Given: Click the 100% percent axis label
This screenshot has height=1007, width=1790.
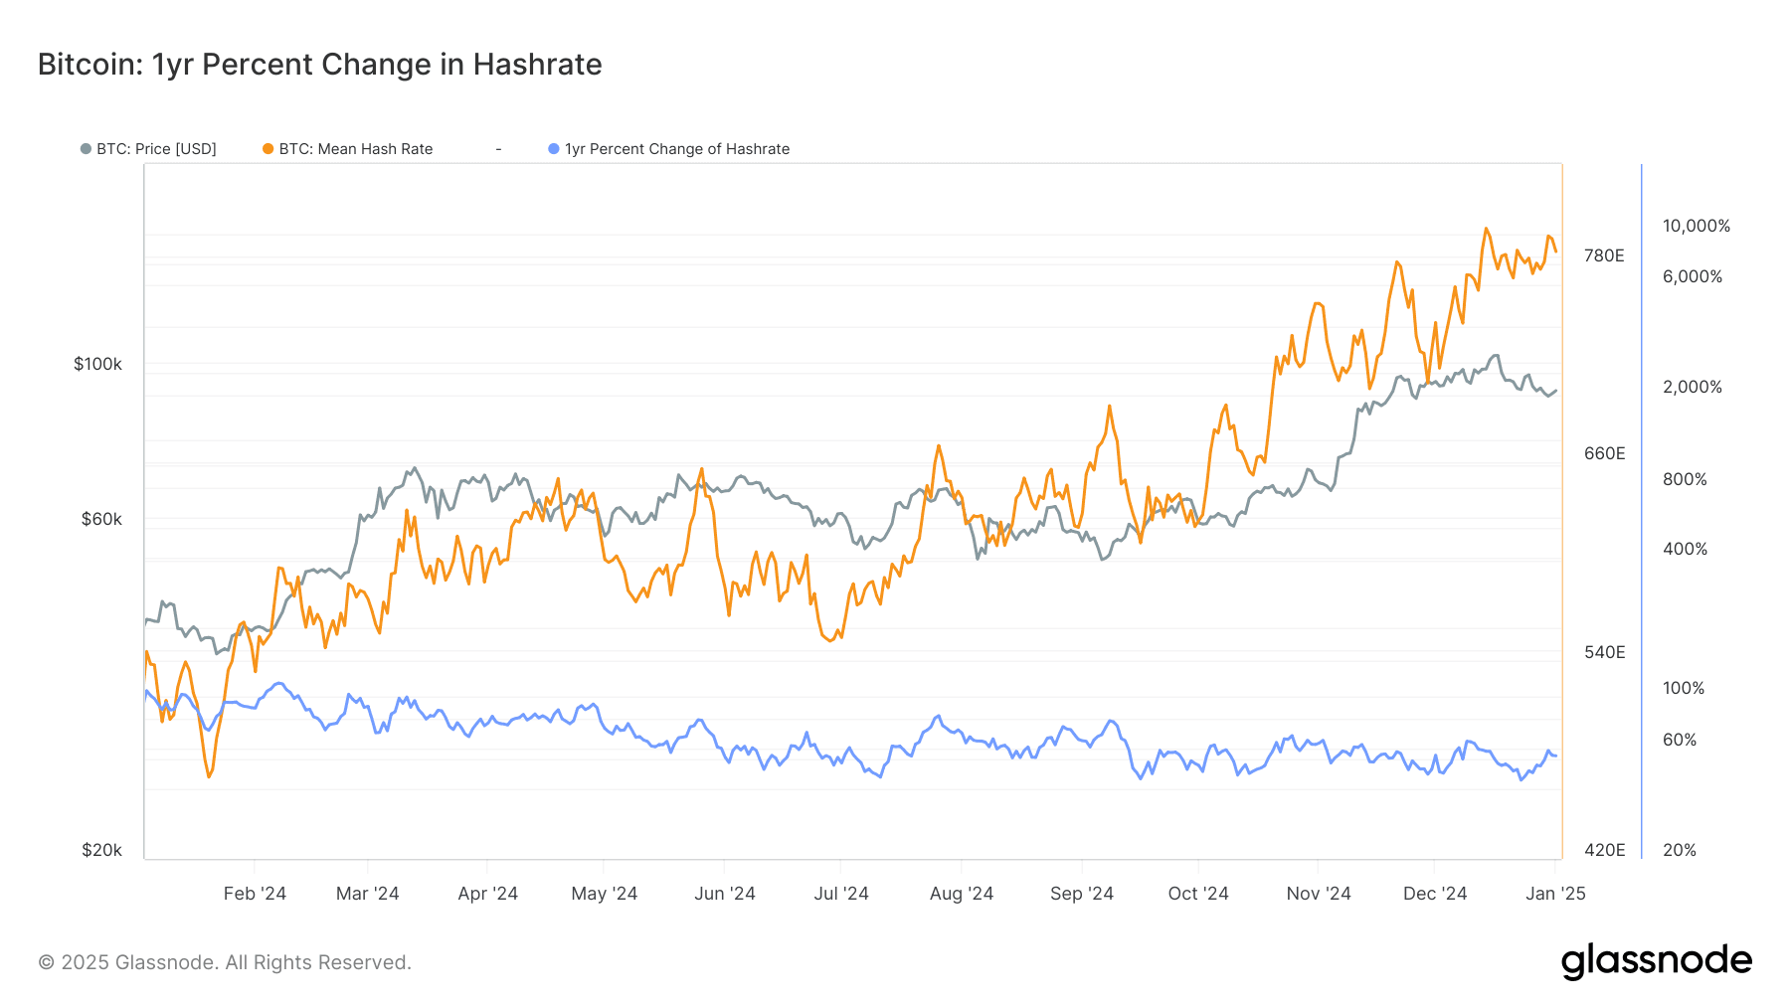Looking at the screenshot, I should tap(1684, 688).
